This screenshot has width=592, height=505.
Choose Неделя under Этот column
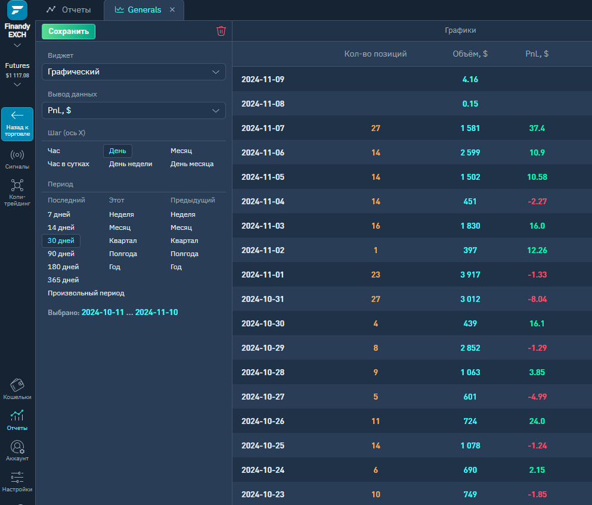tap(122, 214)
